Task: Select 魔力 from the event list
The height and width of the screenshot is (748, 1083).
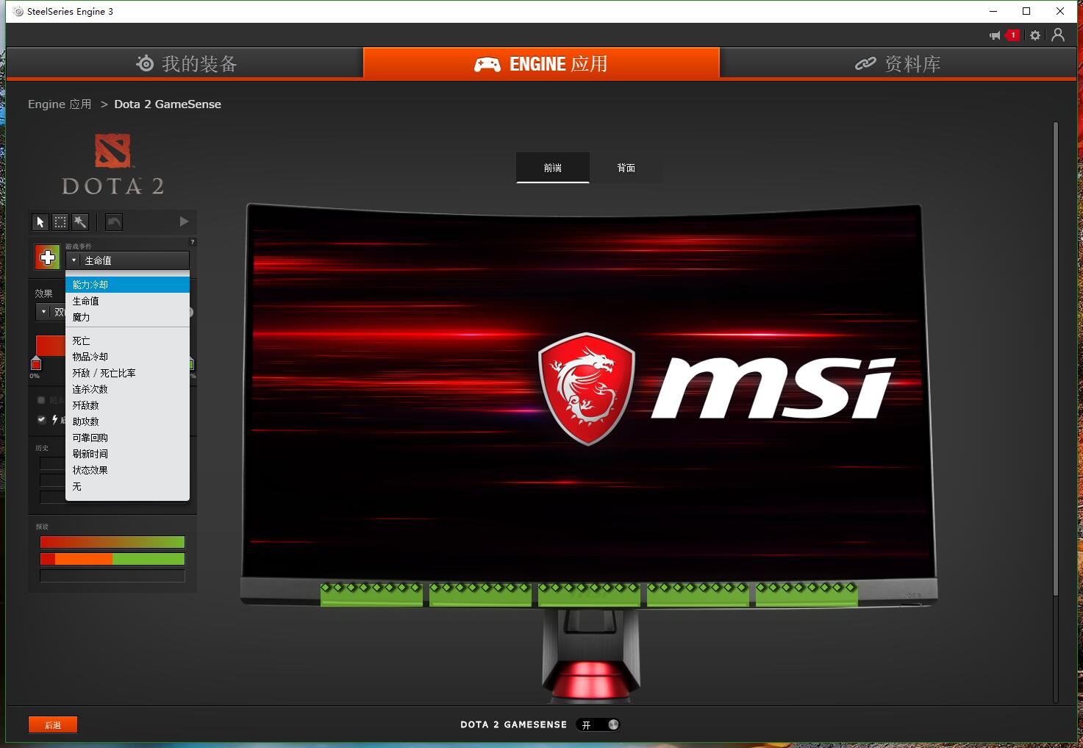Action: [x=128, y=317]
